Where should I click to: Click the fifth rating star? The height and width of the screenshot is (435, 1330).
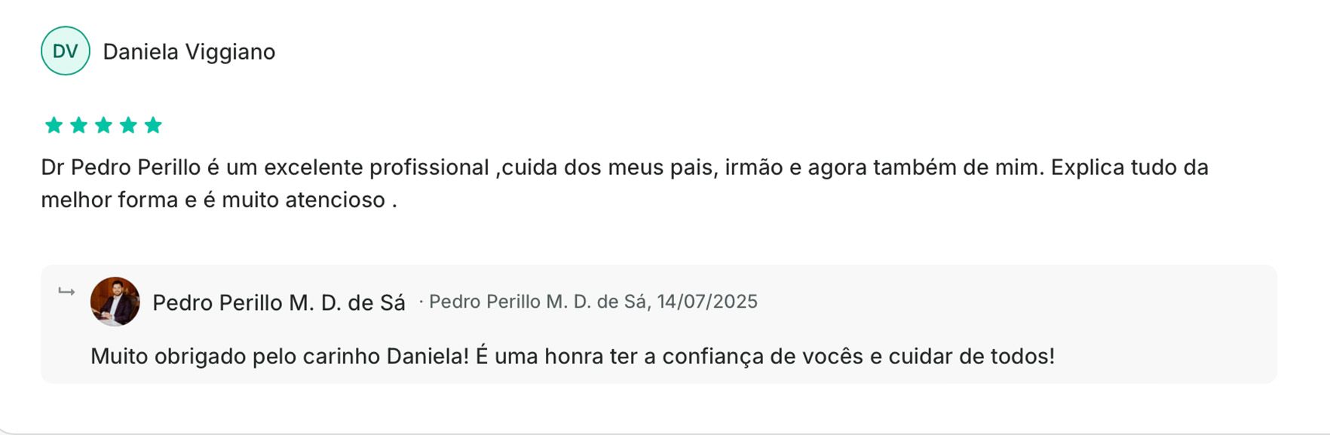tap(153, 125)
